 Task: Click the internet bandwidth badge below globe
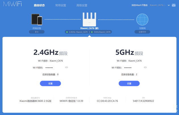point(142,32)
